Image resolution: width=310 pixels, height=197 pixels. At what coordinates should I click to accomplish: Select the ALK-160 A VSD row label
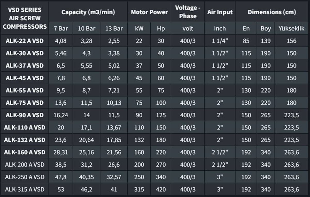(x=25, y=152)
